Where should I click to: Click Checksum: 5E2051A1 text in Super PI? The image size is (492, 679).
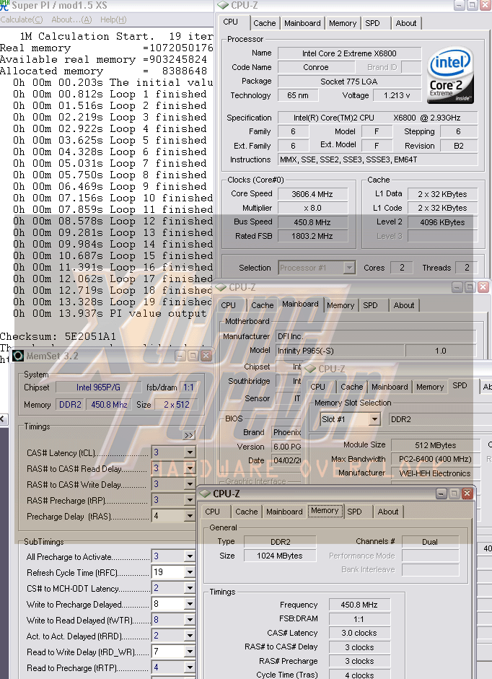(x=58, y=336)
